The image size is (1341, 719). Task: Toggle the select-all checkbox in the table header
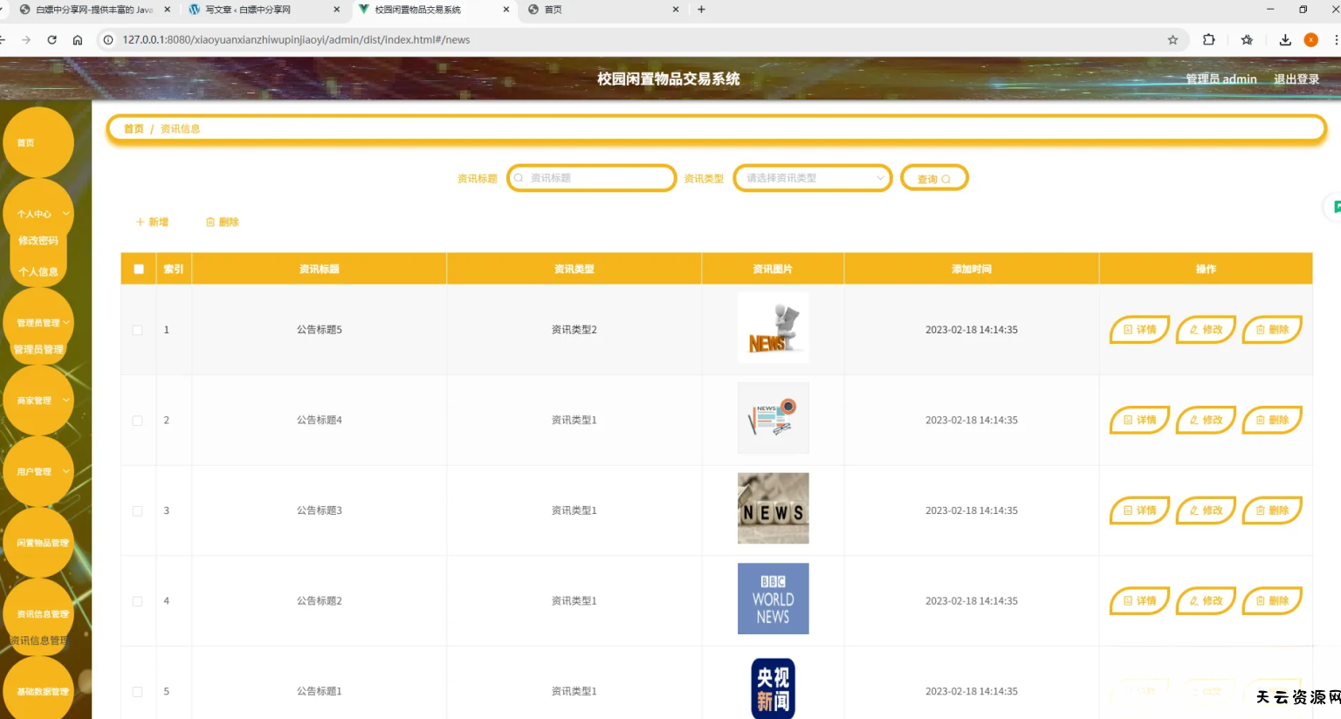139,269
